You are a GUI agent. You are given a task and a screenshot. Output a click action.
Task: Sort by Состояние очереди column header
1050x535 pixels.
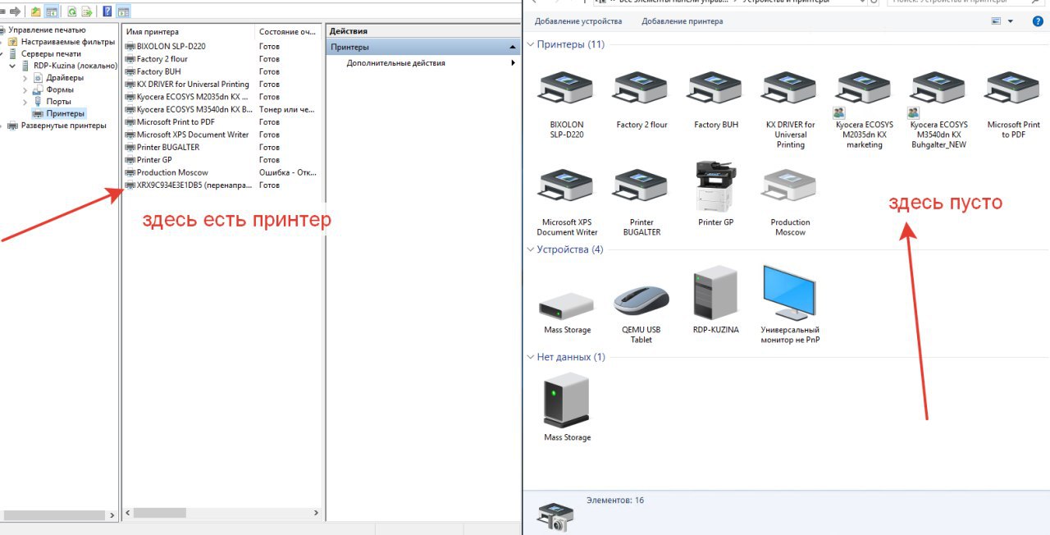[x=288, y=32]
